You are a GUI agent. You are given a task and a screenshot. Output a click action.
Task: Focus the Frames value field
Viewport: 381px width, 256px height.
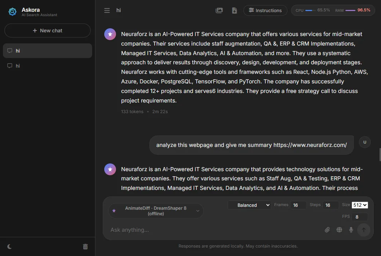[298, 205]
